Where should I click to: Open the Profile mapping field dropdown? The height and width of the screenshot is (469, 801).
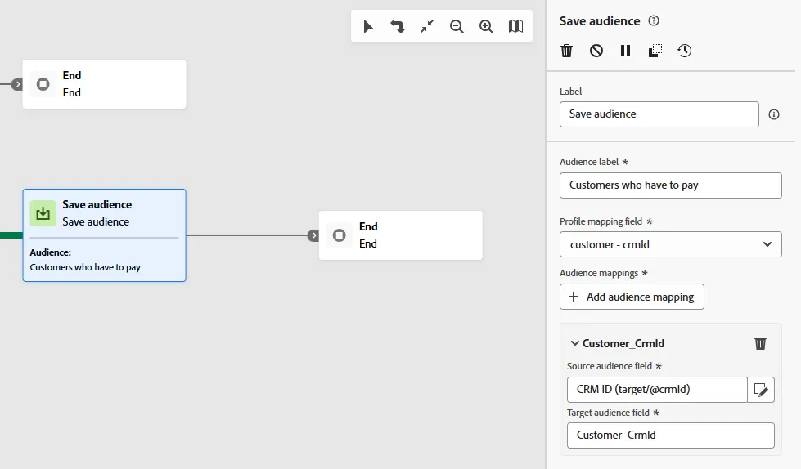coord(670,244)
